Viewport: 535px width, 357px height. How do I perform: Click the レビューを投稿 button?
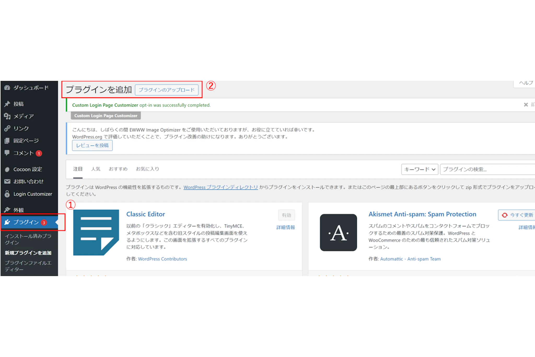(x=92, y=145)
